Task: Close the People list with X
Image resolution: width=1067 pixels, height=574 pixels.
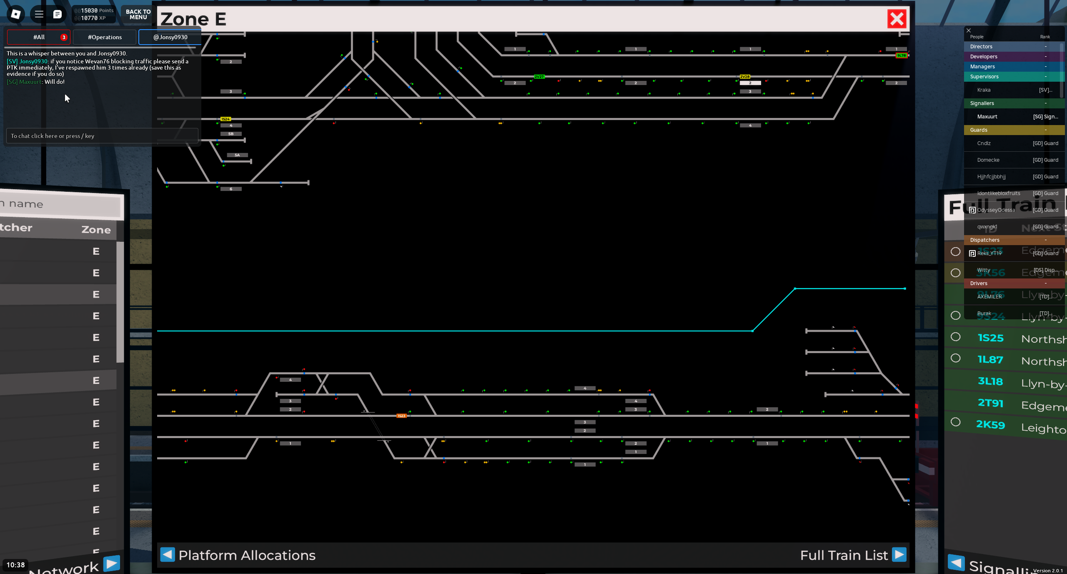Action: coord(969,30)
